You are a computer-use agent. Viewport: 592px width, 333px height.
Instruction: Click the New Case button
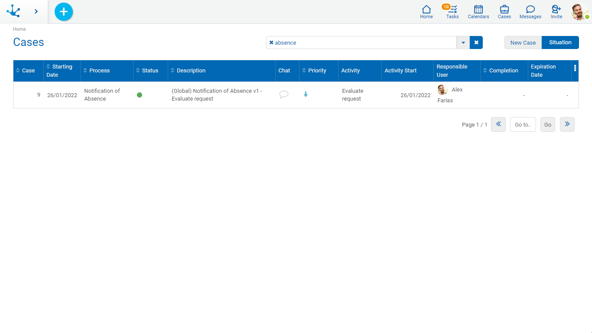click(523, 42)
